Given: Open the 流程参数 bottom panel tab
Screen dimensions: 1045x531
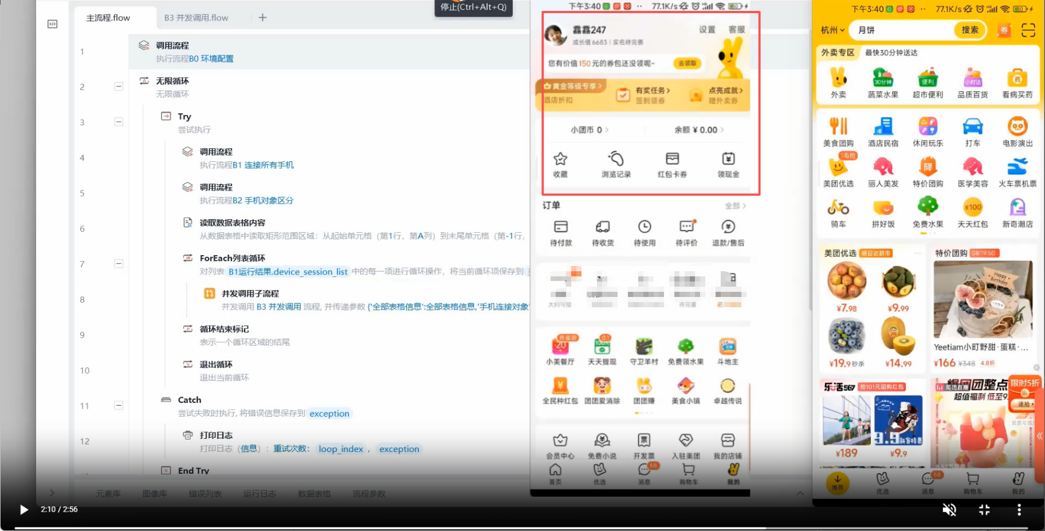Looking at the screenshot, I should click(369, 494).
